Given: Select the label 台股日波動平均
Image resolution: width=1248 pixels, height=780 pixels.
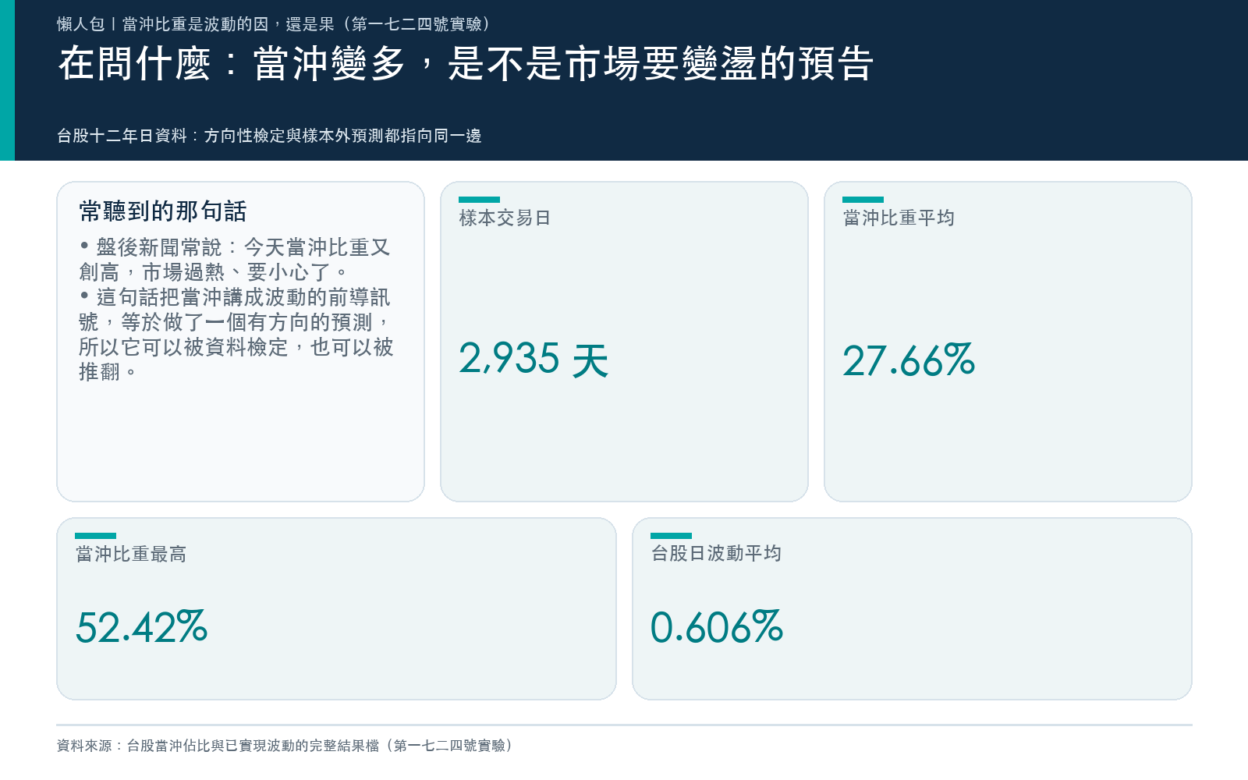Looking at the screenshot, I should point(716,553).
